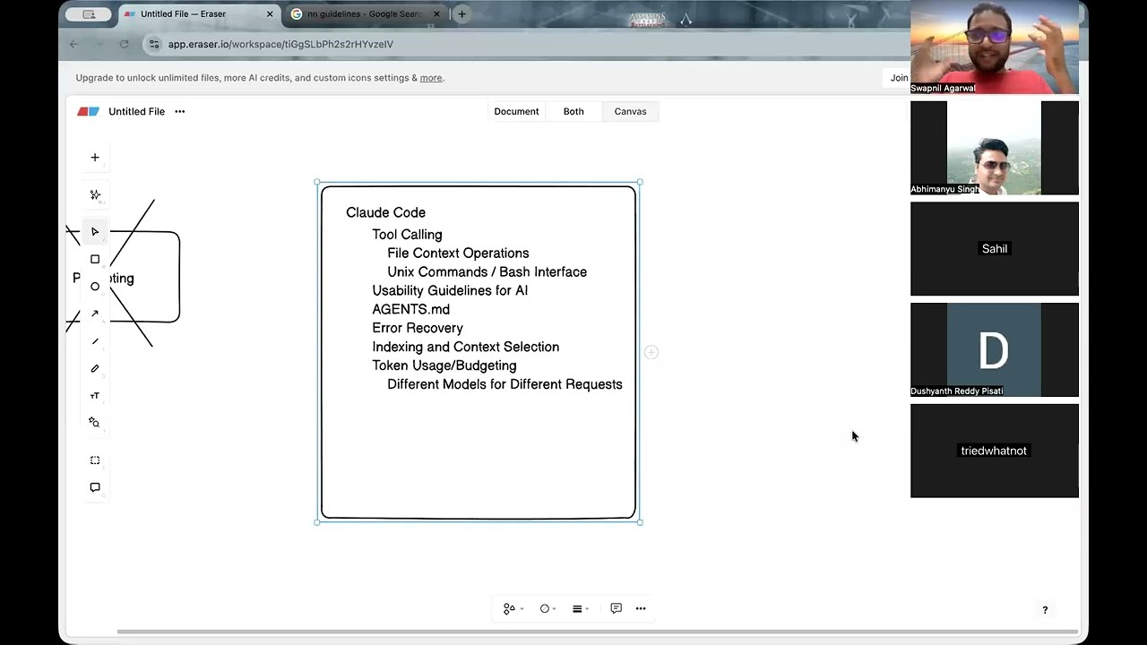Select the Ellipse shape tool
Screen dimensions: 1147x645
[x=95, y=287]
